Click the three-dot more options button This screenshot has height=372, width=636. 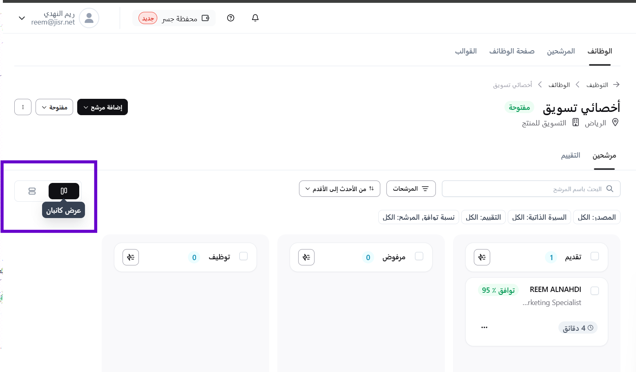click(23, 107)
